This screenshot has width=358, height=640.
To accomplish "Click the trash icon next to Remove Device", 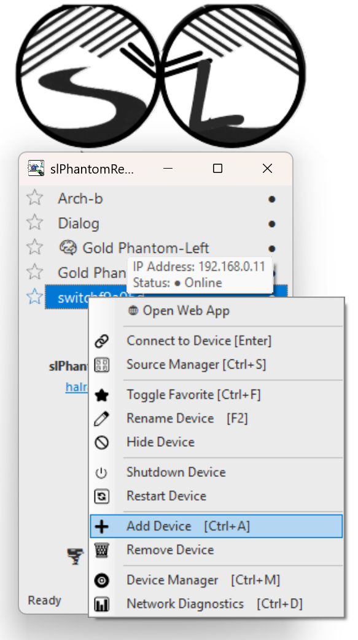I will point(103,550).
